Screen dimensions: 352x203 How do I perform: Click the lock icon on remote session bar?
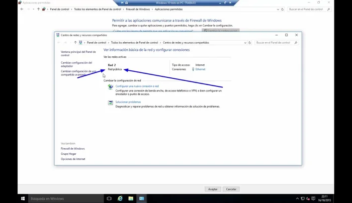(126, 3)
